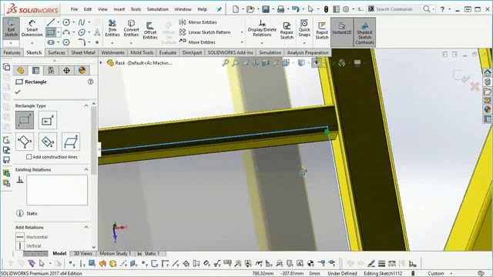This screenshot has width=493, height=277.
Task: Click the Trim Entities tool
Action: click(112, 28)
